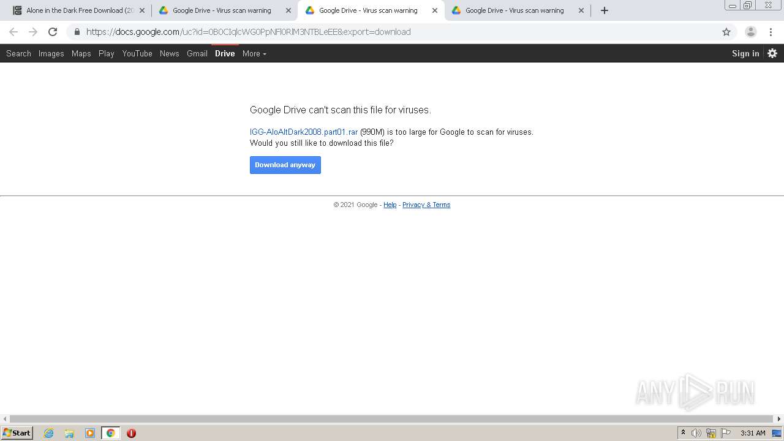Open the network tray icon
Image resolution: width=784 pixels, height=441 pixels.
[711, 433]
